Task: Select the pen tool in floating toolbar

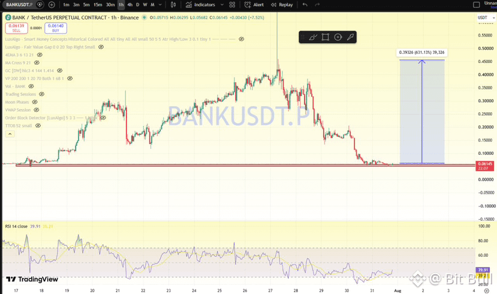Action: point(350,37)
